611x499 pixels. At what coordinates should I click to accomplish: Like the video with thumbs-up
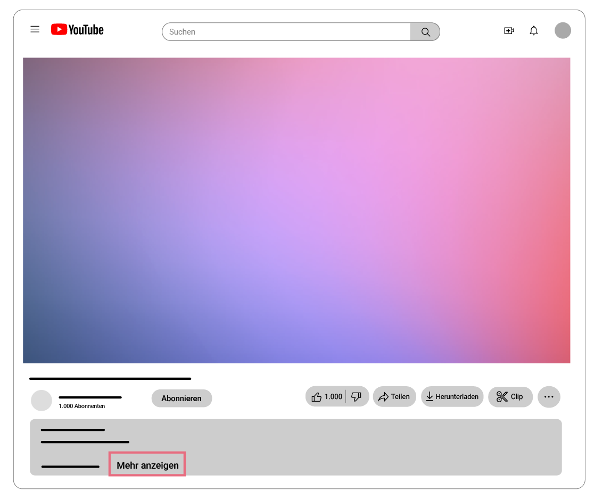327,396
